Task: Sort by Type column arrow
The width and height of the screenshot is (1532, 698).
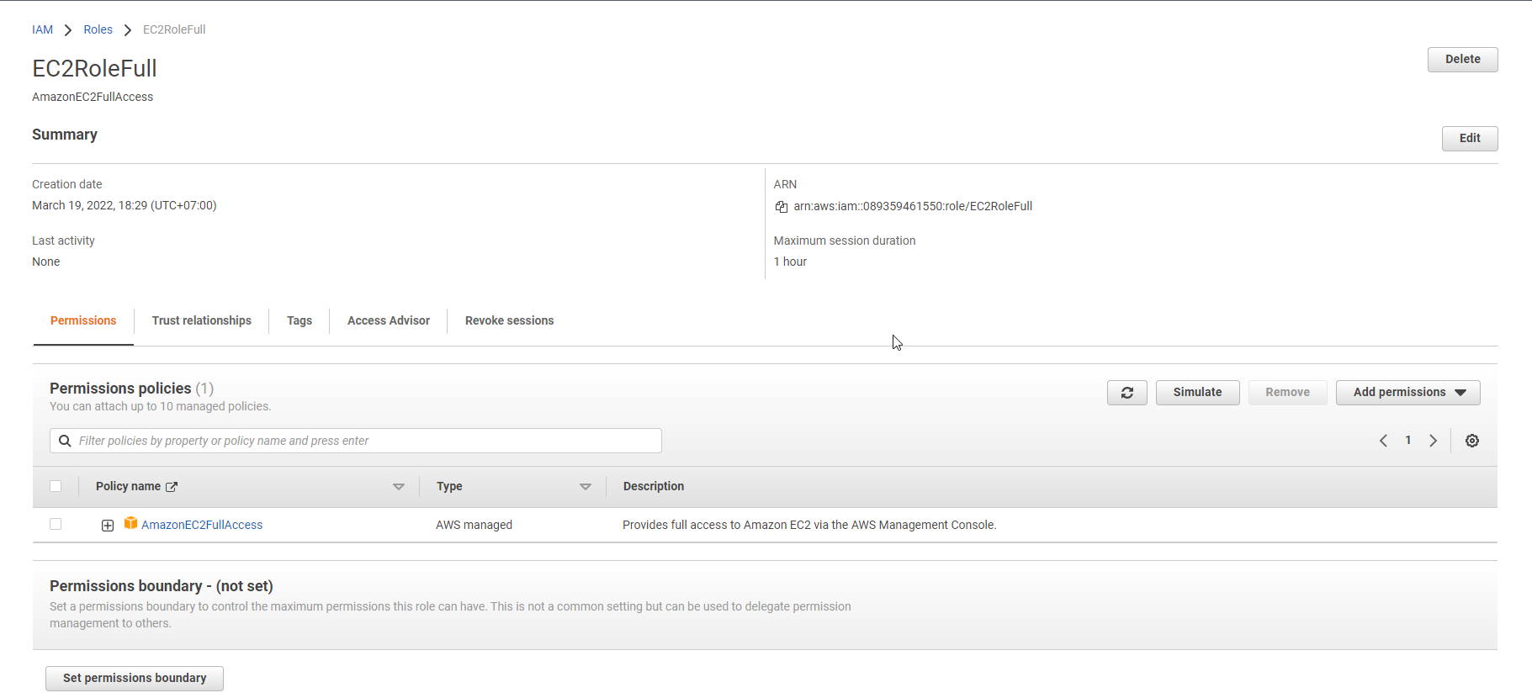Action: click(585, 487)
